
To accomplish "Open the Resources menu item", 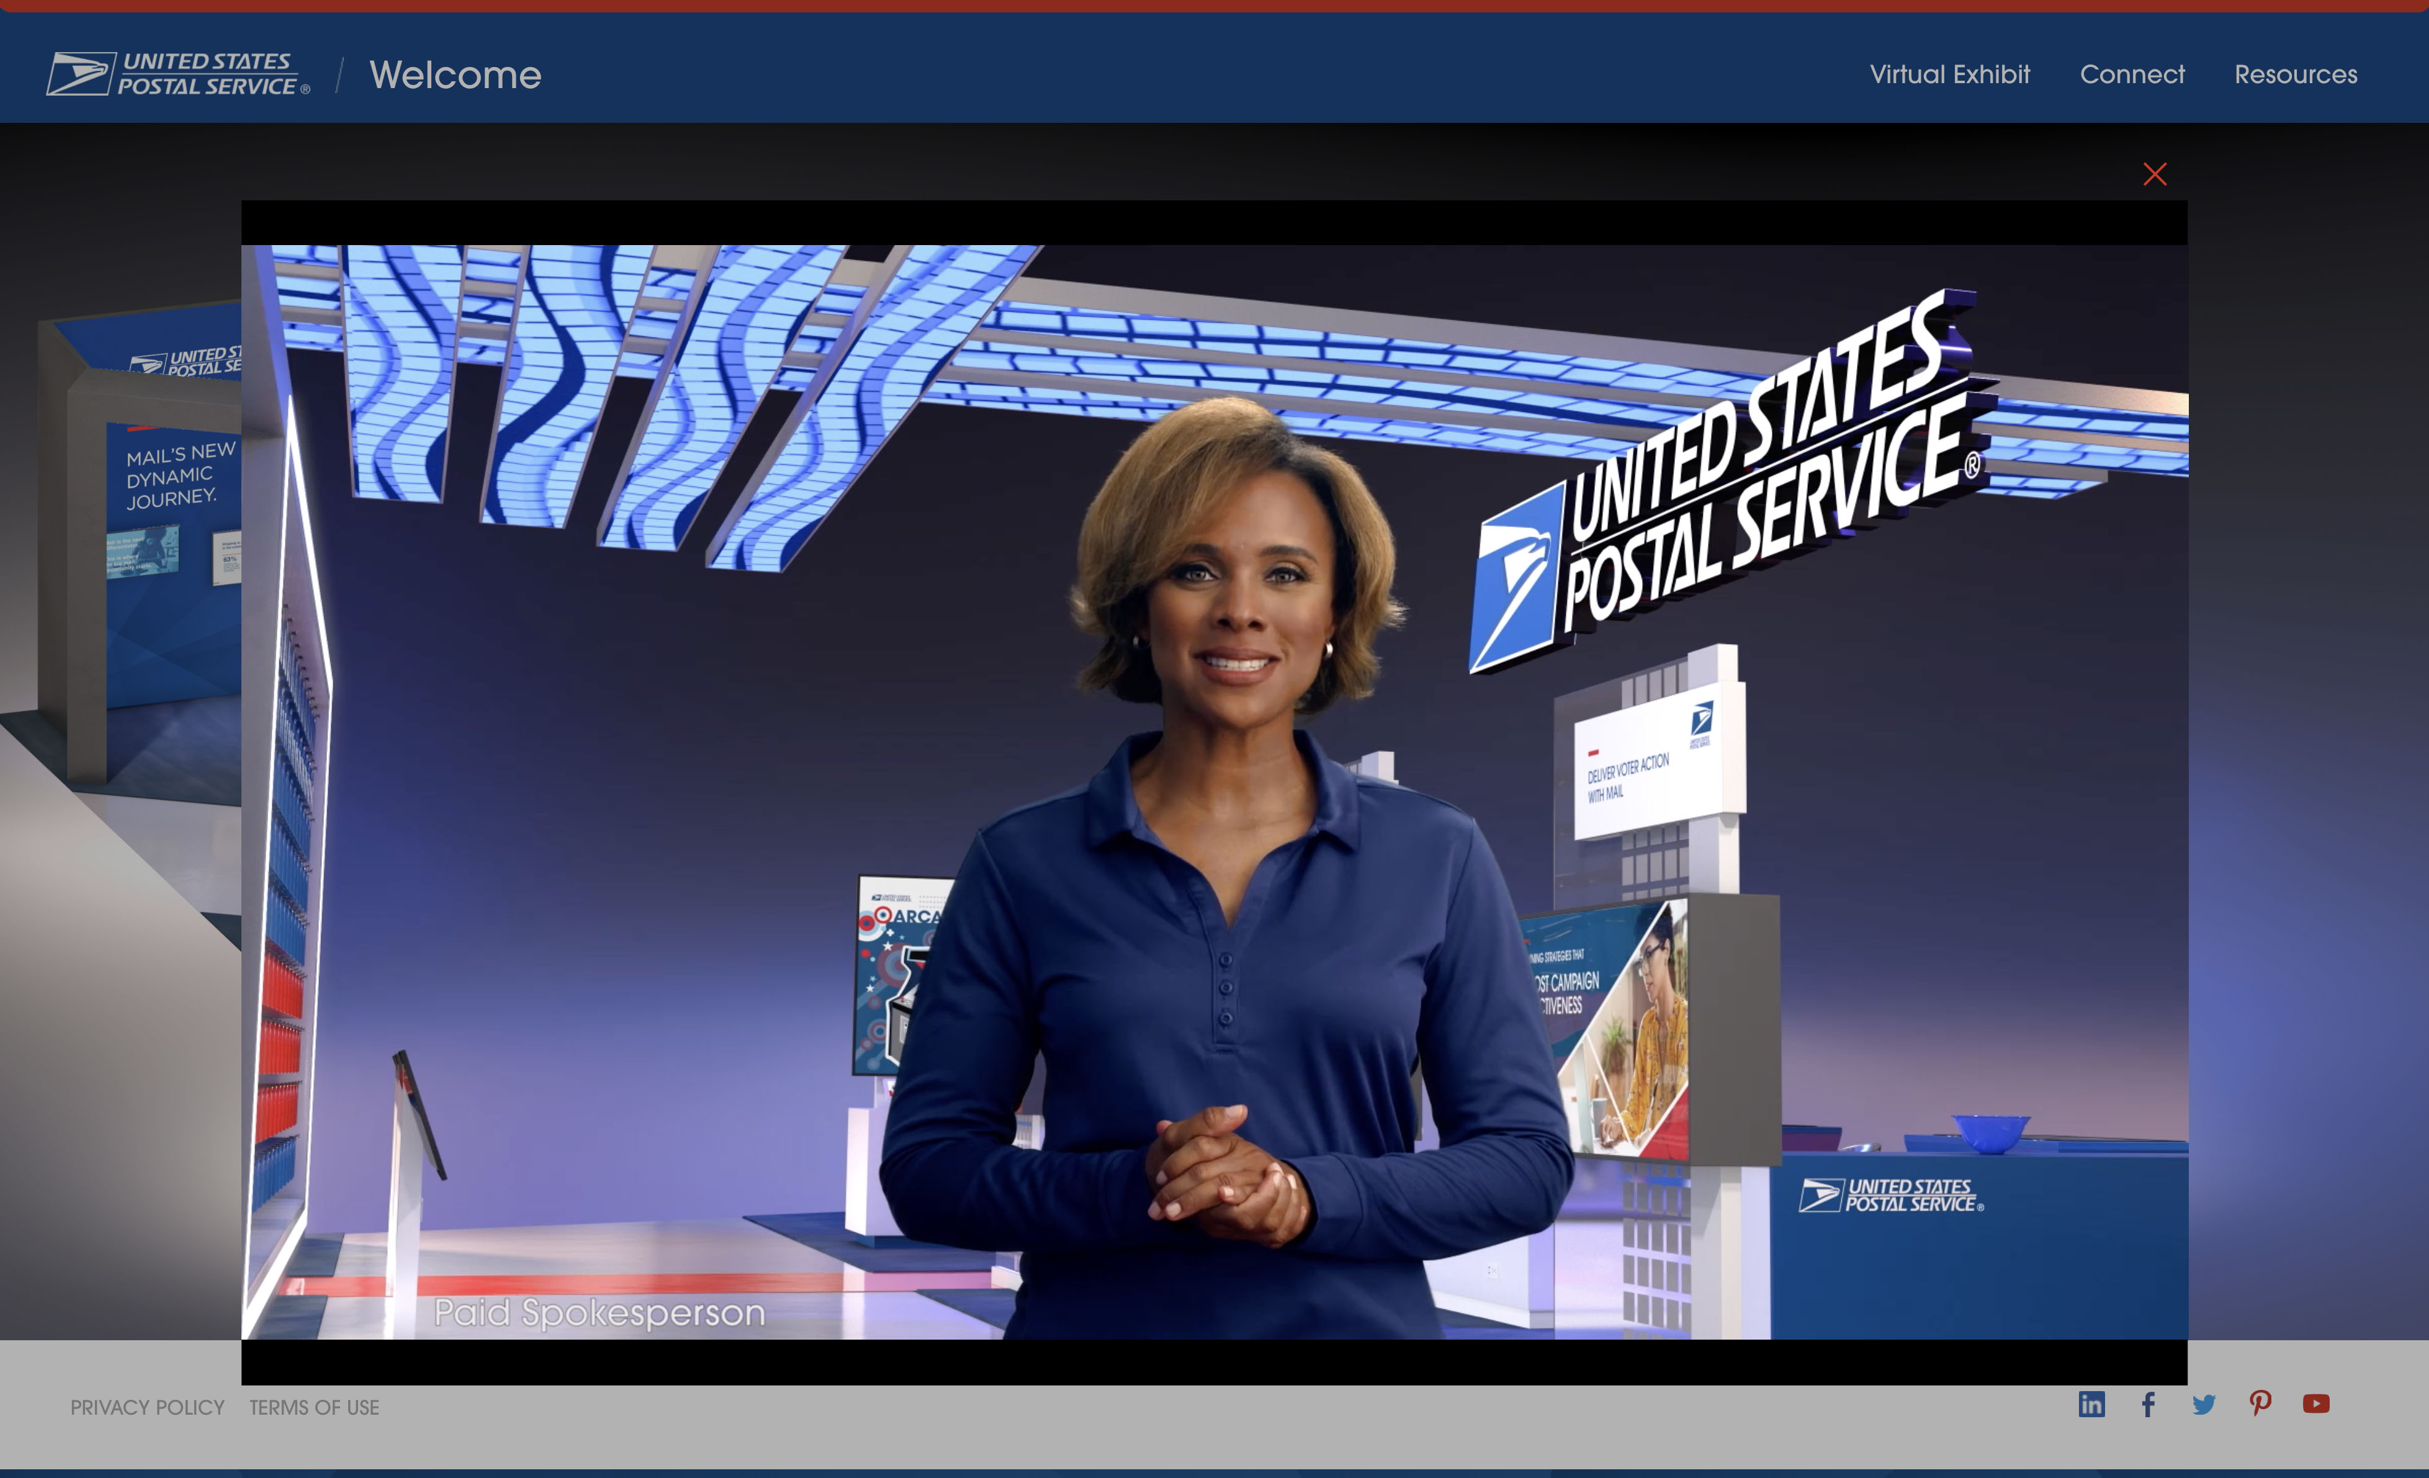I will [2295, 75].
